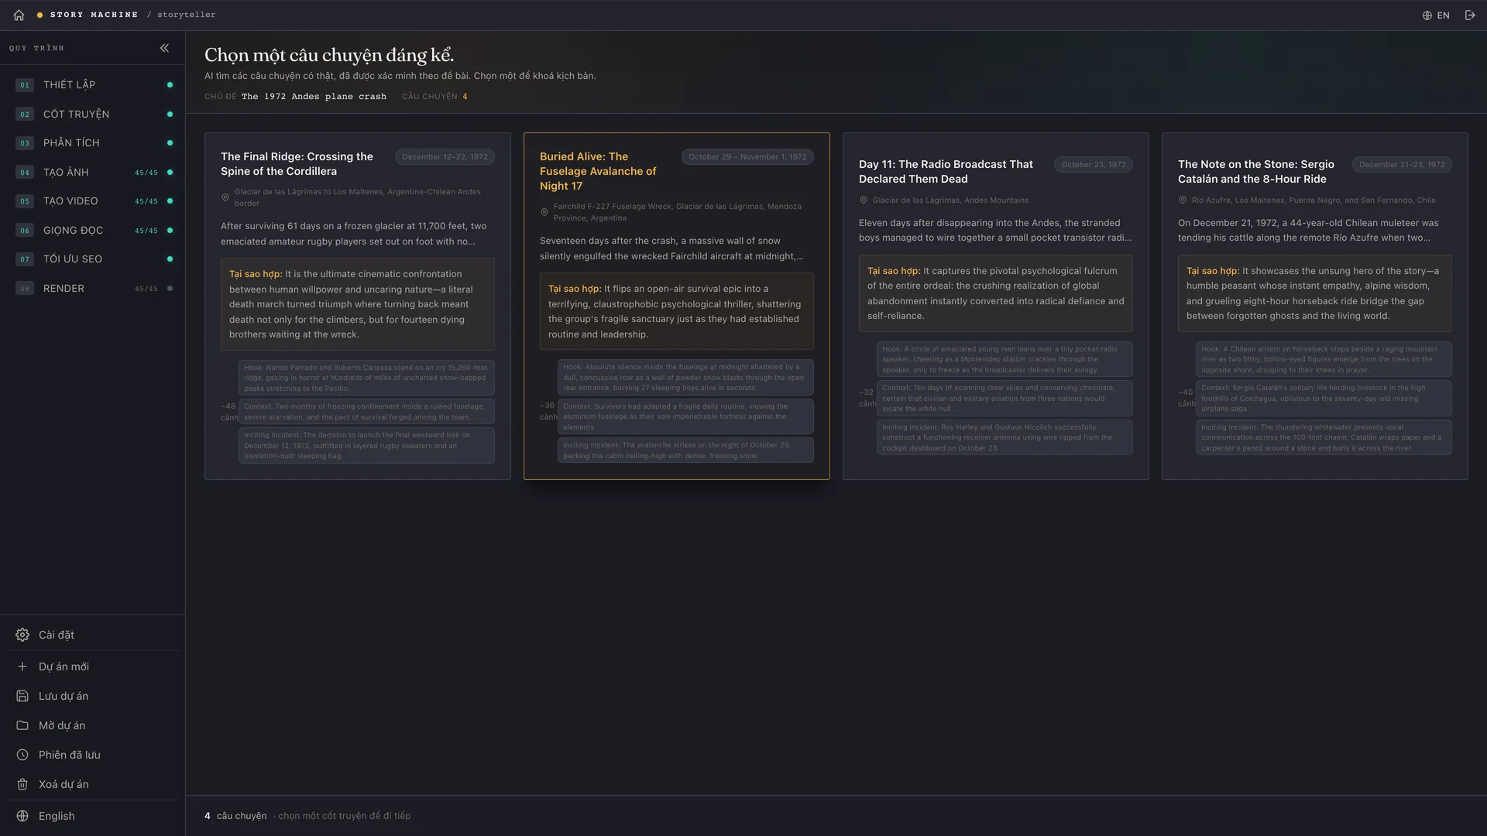Click location pin icon on Day 11 card
Image resolution: width=1487 pixels, height=836 pixels.
point(864,200)
